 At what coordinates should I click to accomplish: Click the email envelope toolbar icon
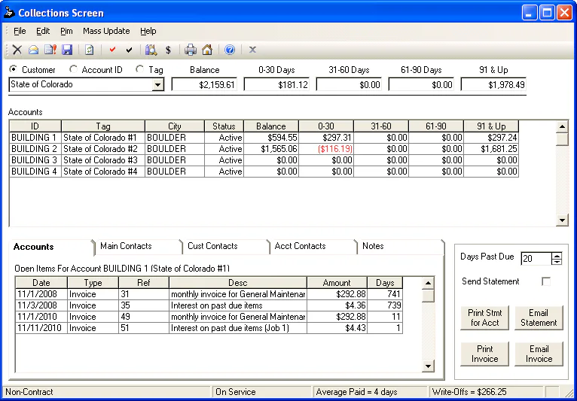[x=34, y=50]
